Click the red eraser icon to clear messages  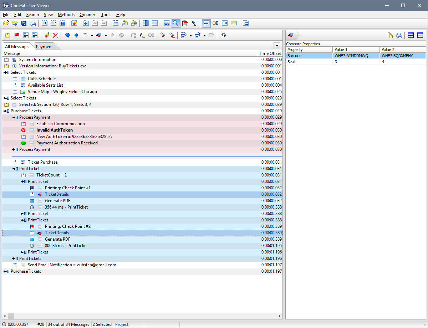tap(46, 35)
